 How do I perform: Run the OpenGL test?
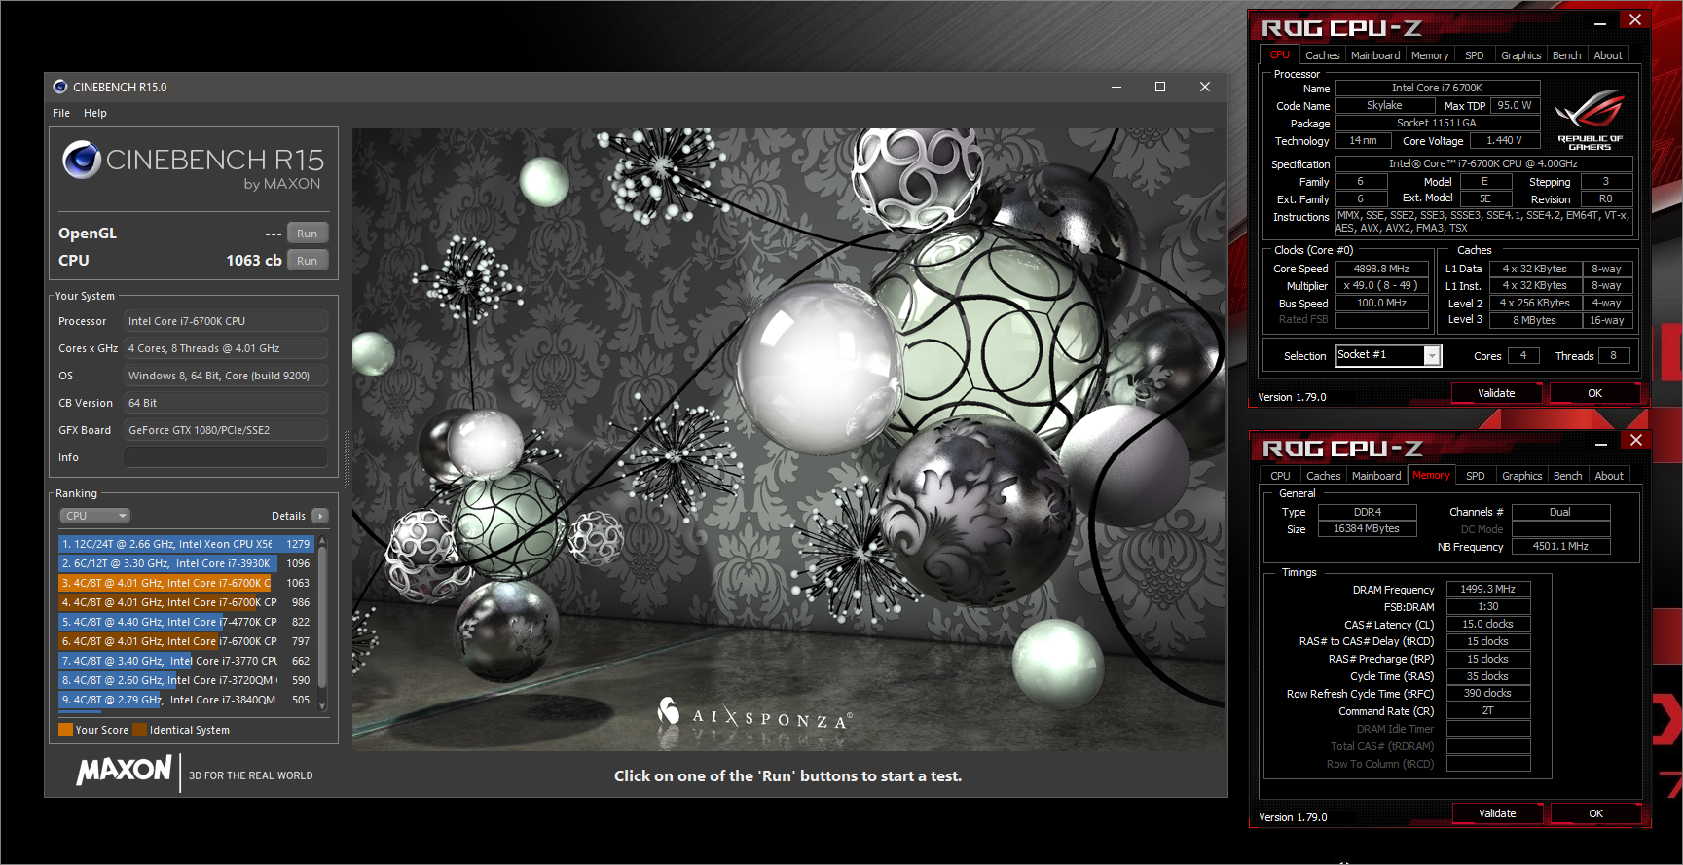(308, 234)
